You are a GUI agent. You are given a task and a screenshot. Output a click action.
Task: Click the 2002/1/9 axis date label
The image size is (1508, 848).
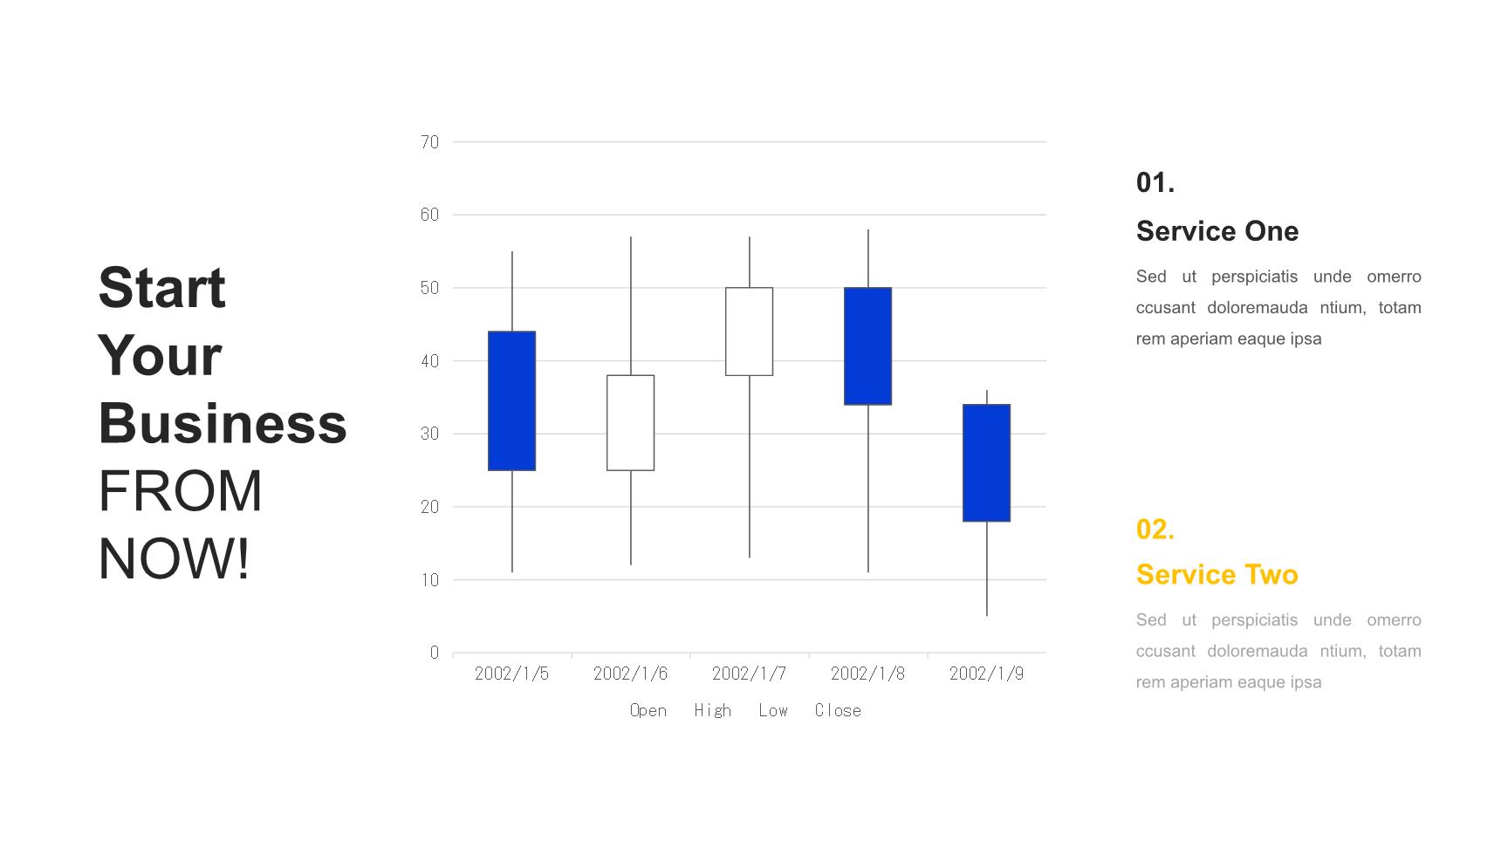pyautogui.click(x=986, y=674)
